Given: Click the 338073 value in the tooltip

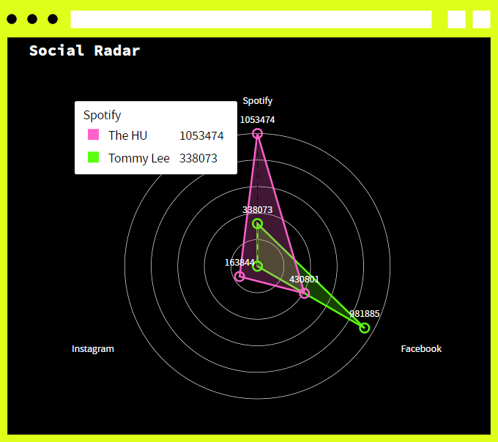Looking at the screenshot, I should tap(198, 158).
